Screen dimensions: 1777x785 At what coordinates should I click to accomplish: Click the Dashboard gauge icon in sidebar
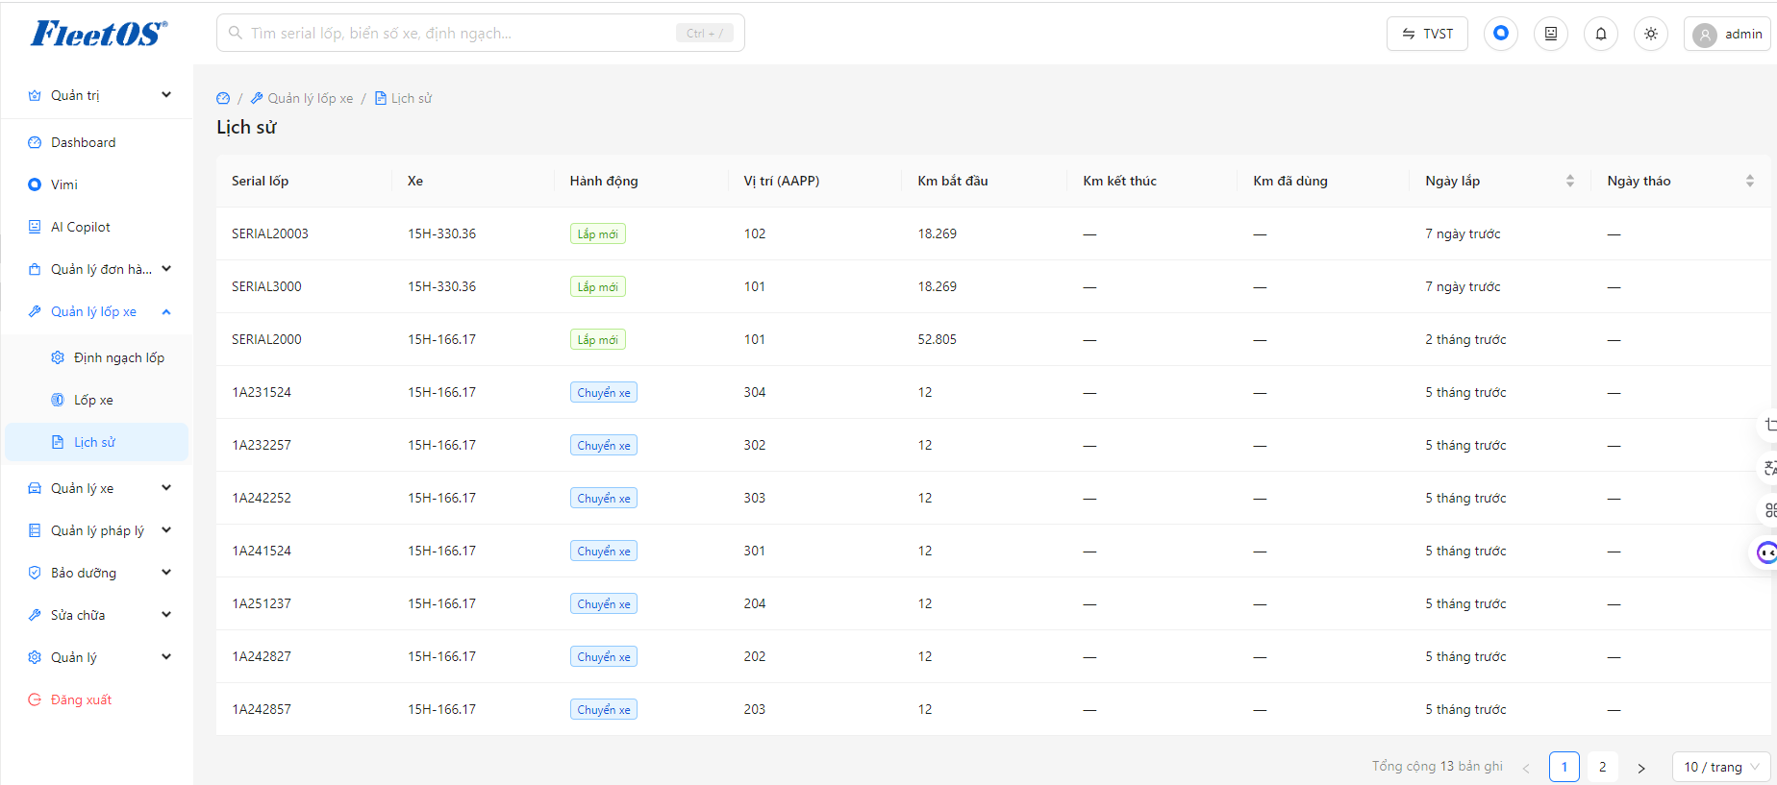click(35, 142)
